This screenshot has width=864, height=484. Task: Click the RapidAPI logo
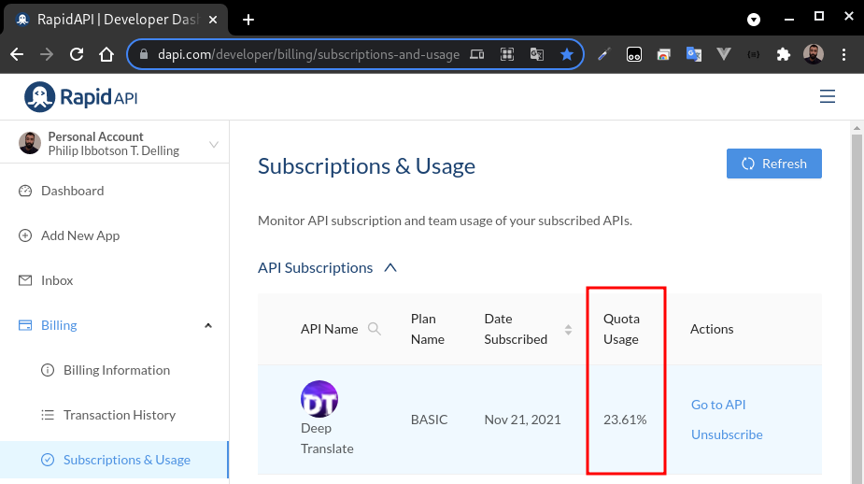[x=80, y=97]
